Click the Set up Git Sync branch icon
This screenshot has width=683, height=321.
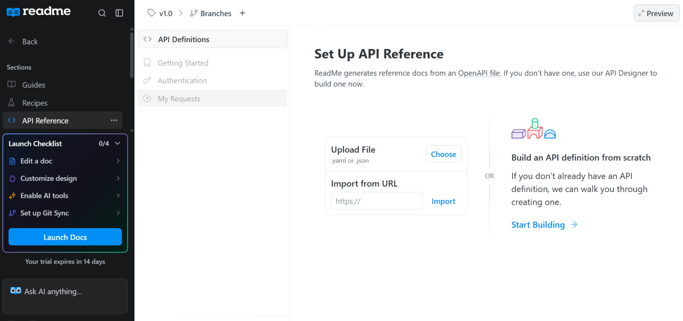[x=12, y=213]
